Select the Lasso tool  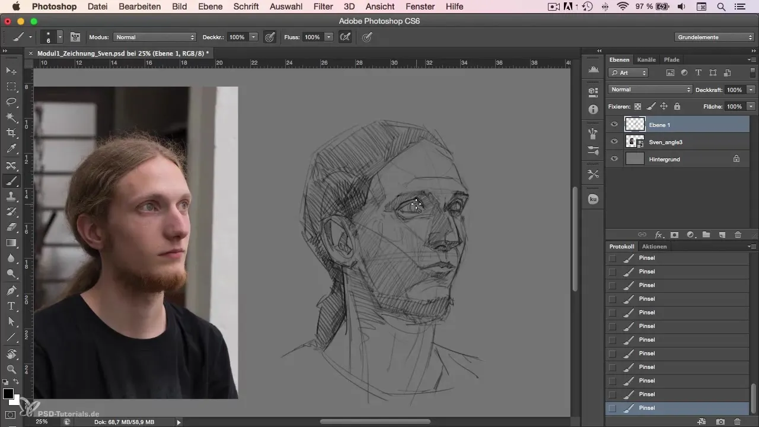click(x=11, y=102)
